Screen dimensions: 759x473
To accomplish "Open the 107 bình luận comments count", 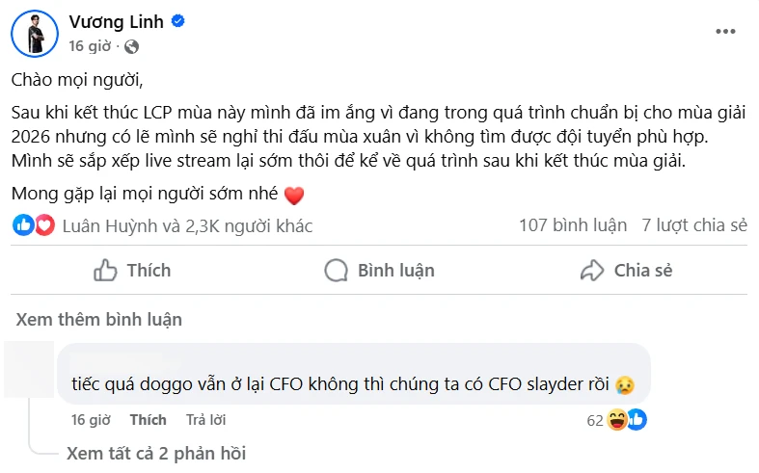I will click(572, 225).
